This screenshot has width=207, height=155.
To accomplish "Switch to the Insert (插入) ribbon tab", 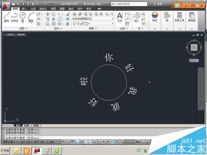I will pyautogui.click(x=24, y=9).
